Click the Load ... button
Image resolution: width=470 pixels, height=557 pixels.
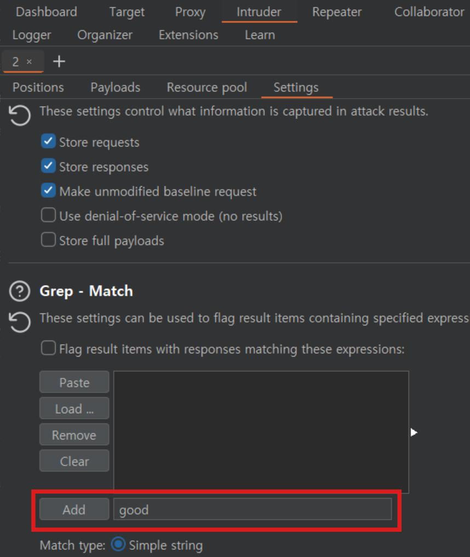[74, 408]
